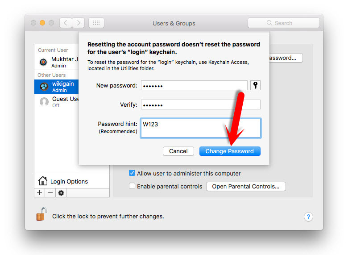Click into the New password field
The image size is (348, 255).
[194, 85]
